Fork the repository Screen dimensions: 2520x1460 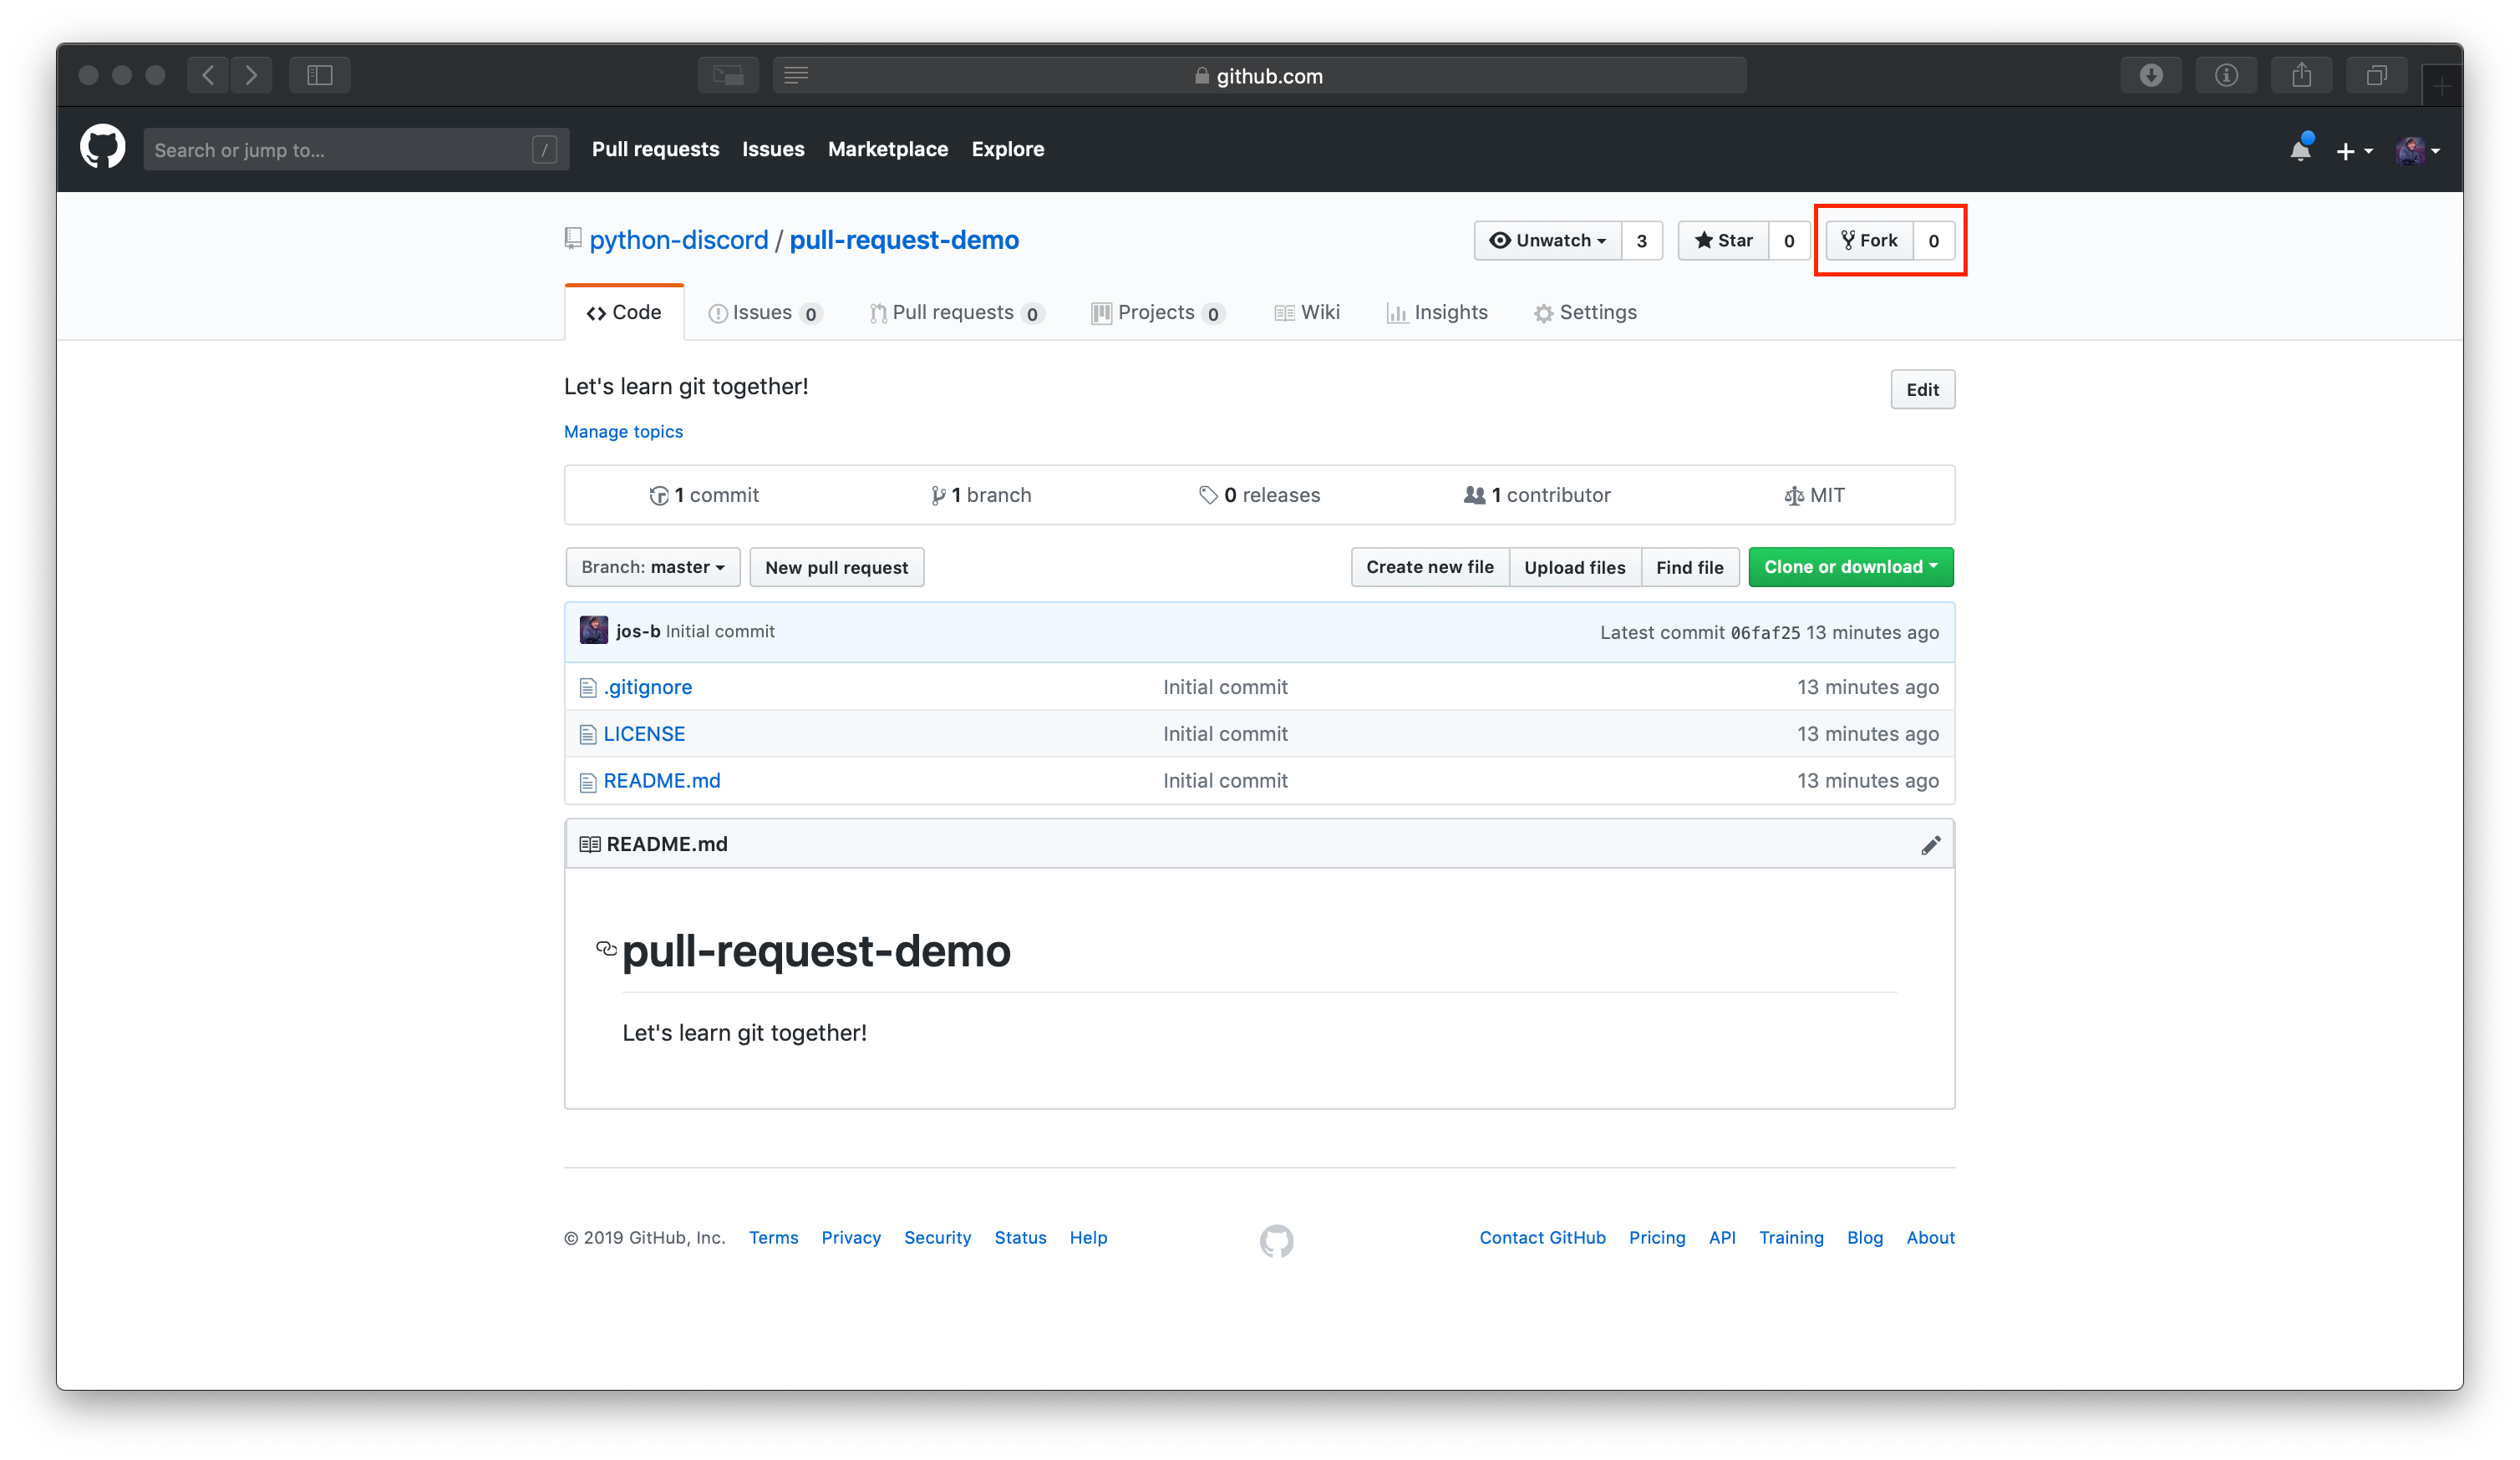(1869, 241)
